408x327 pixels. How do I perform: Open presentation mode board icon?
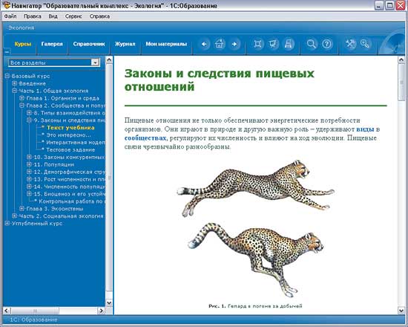(x=273, y=44)
